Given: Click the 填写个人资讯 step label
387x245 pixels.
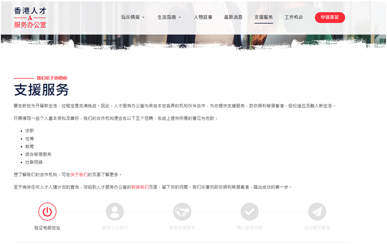Looking at the screenshot, I should (114, 228).
